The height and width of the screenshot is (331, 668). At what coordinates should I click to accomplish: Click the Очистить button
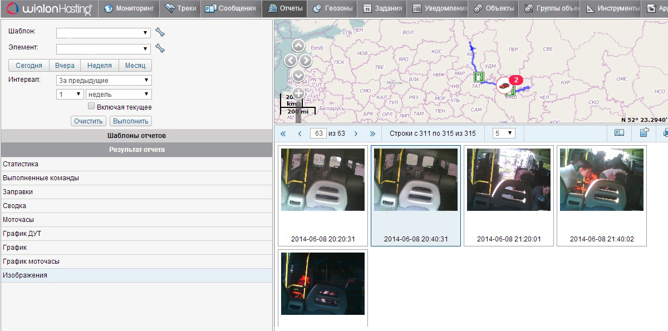(x=89, y=121)
